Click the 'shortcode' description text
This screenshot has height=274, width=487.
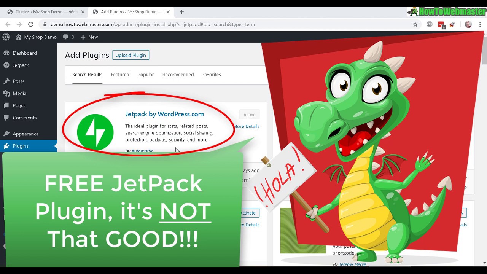tap(344, 253)
